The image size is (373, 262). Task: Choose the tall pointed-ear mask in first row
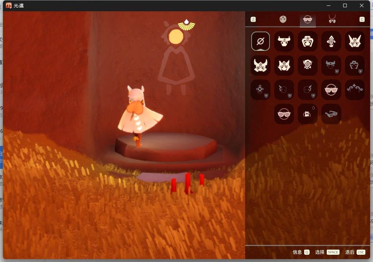(355, 41)
